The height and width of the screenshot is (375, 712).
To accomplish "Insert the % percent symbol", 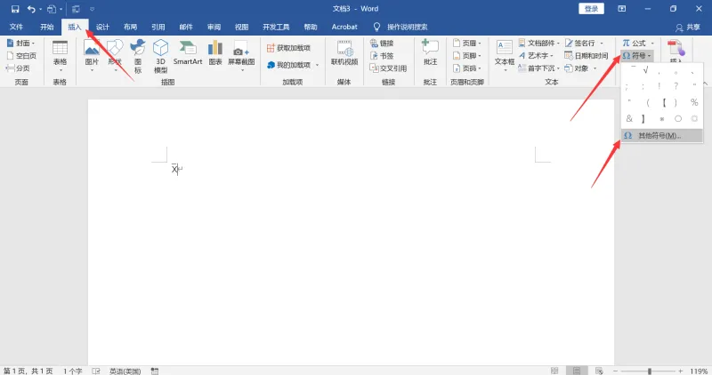I will 694,102.
